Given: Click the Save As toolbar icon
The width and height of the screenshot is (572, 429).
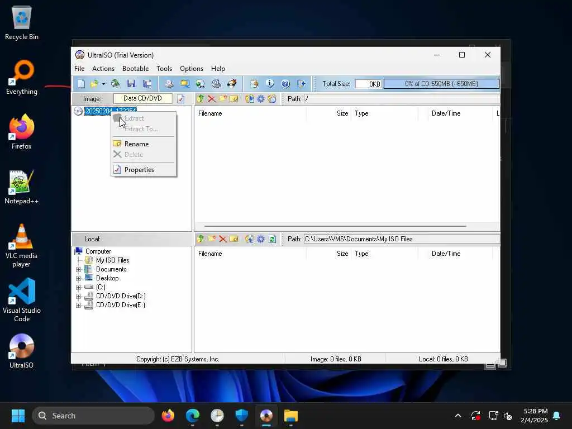Looking at the screenshot, I should pos(147,84).
